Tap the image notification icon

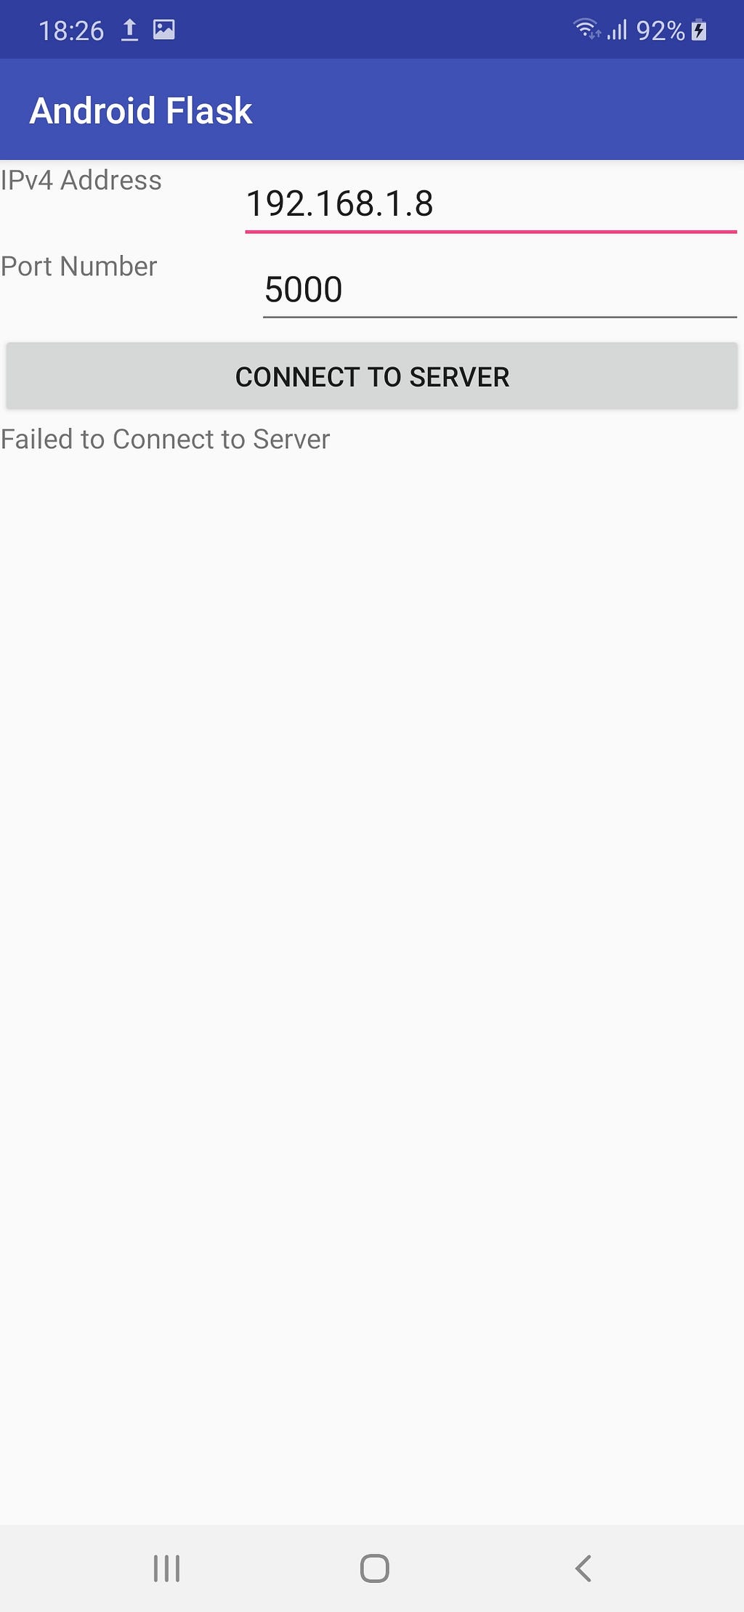[164, 30]
